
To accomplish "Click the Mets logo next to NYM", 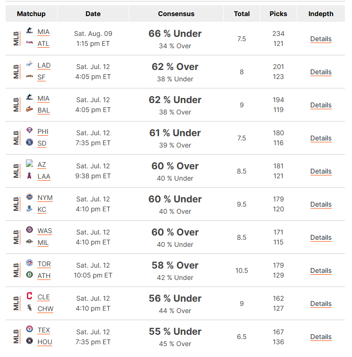I will click(x=29, y=196).
